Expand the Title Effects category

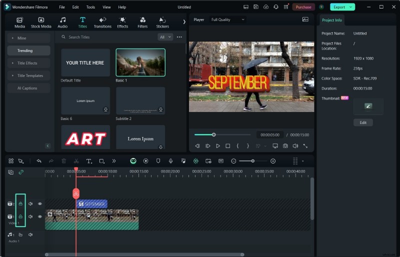pos(27,63)
